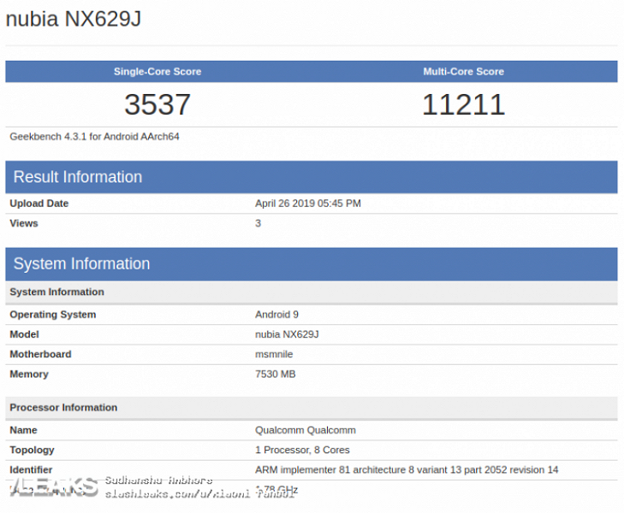The image size is (624, 513).
Task: Click the Model label
Action: pos(24,334)
